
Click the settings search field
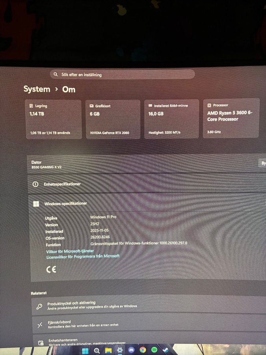tap(122, 74)
